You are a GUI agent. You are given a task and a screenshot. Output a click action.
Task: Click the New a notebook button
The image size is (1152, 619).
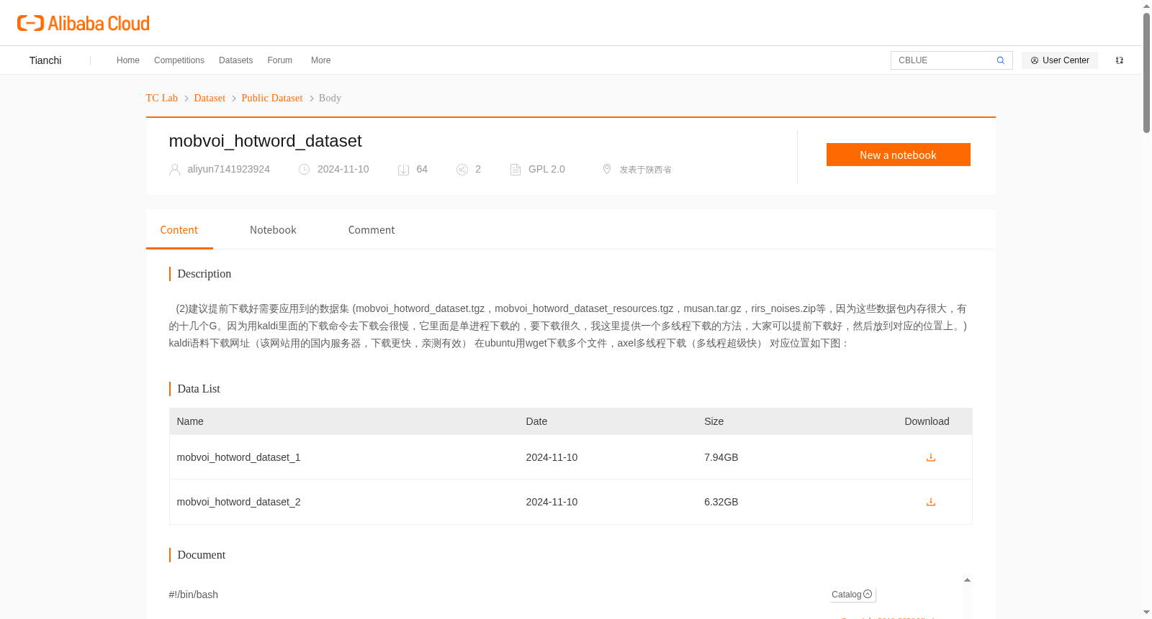(899, 155)
